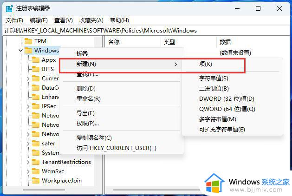Select 删除(D) in context menu
This screenshot has width=292, height=196.
(122, 89)
